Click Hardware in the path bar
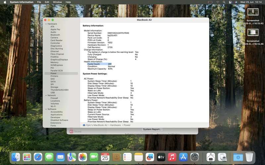 115,125
